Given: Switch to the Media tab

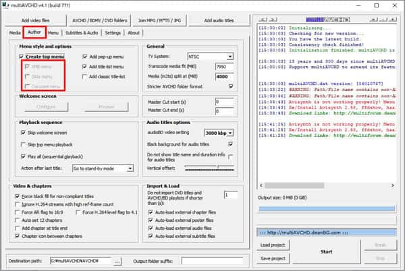Looking at the screenshot, I should pos(14,32).
